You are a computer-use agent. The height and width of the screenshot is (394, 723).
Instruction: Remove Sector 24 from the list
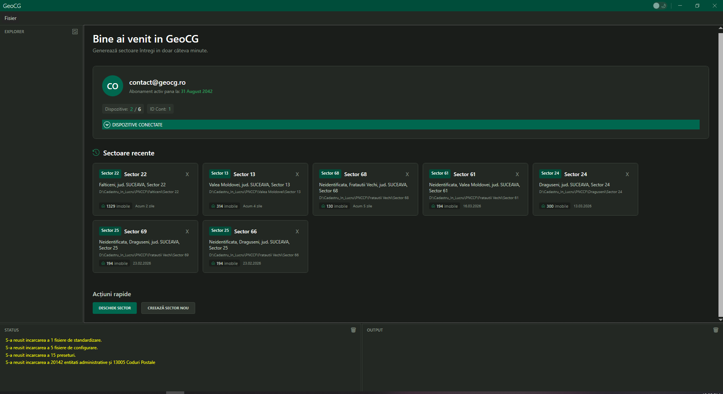click(627, 174)
